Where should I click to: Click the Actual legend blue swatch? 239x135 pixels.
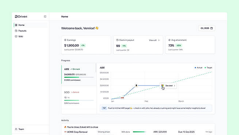[196, 67]
